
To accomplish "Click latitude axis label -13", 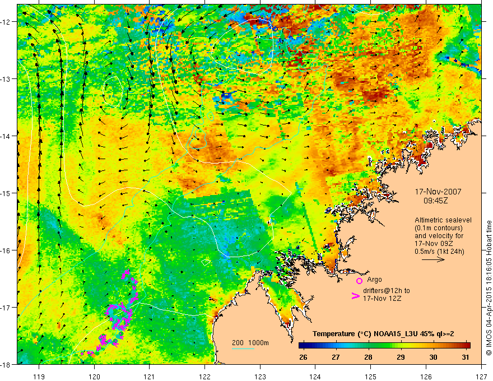I will 6,79.
